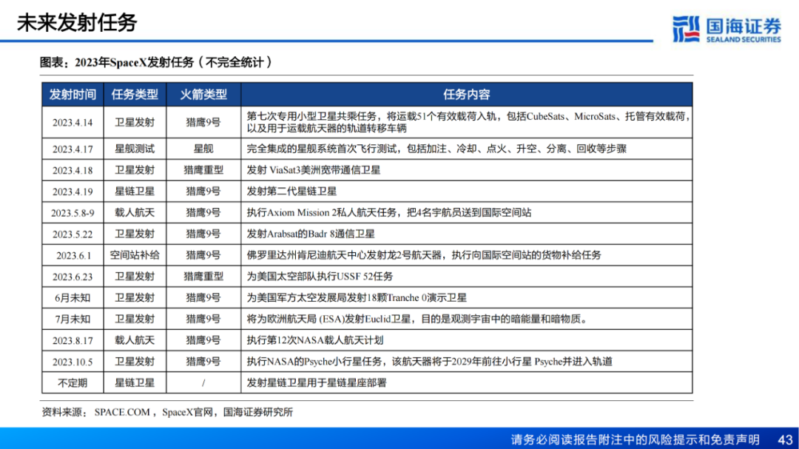Select the slide title 未来发射任务
Screen dimensions: 799x449
tap(77, 23)
